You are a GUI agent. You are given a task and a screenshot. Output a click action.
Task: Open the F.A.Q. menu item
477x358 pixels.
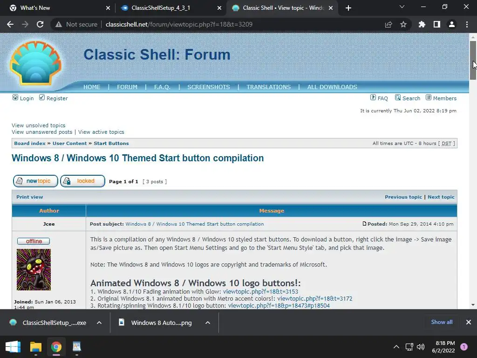162,87
